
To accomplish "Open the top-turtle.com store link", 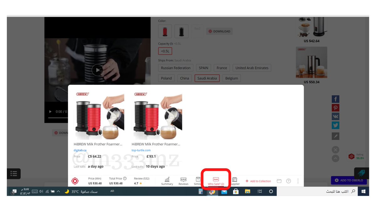I will coord(141,150).
